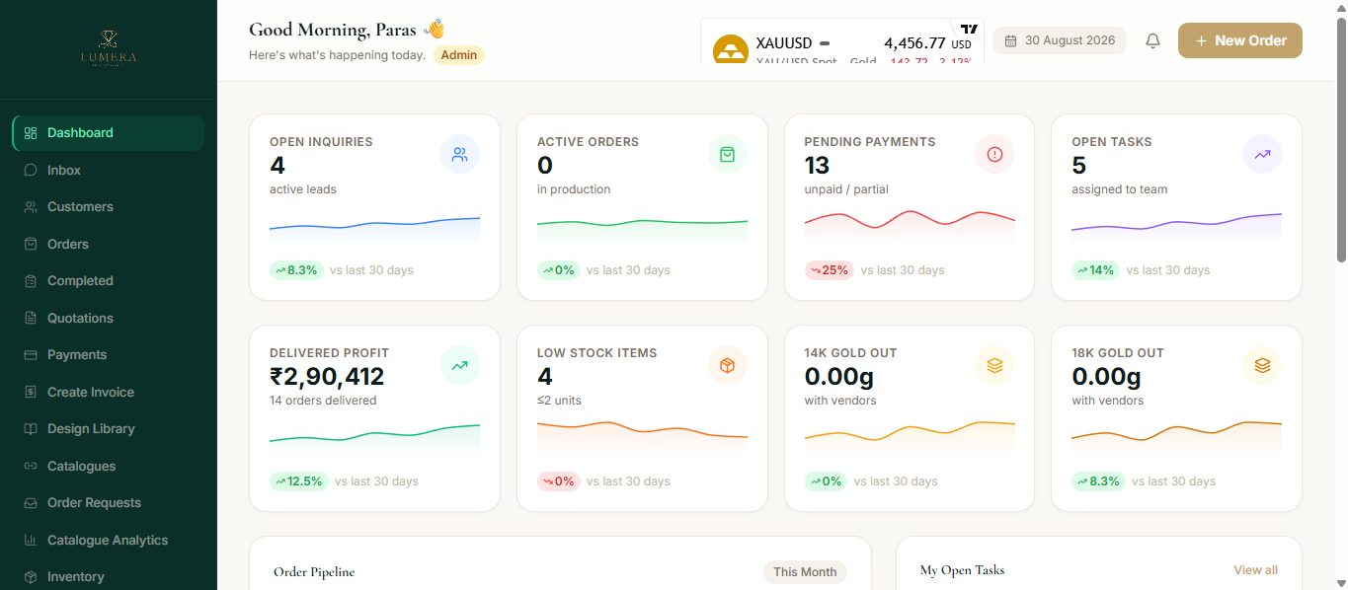
Task: Click the 8.3% badge in Open Inquiries
Action: click(x=296, y=270)
